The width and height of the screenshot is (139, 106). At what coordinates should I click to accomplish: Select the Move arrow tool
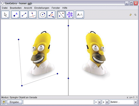[x=5, y=14]
